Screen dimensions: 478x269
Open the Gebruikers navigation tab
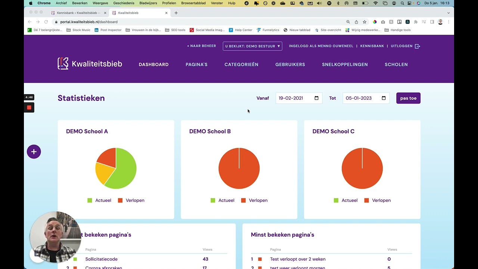[290, 64]
